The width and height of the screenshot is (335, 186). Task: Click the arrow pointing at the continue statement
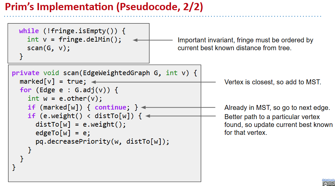click(x=178, y=107)
